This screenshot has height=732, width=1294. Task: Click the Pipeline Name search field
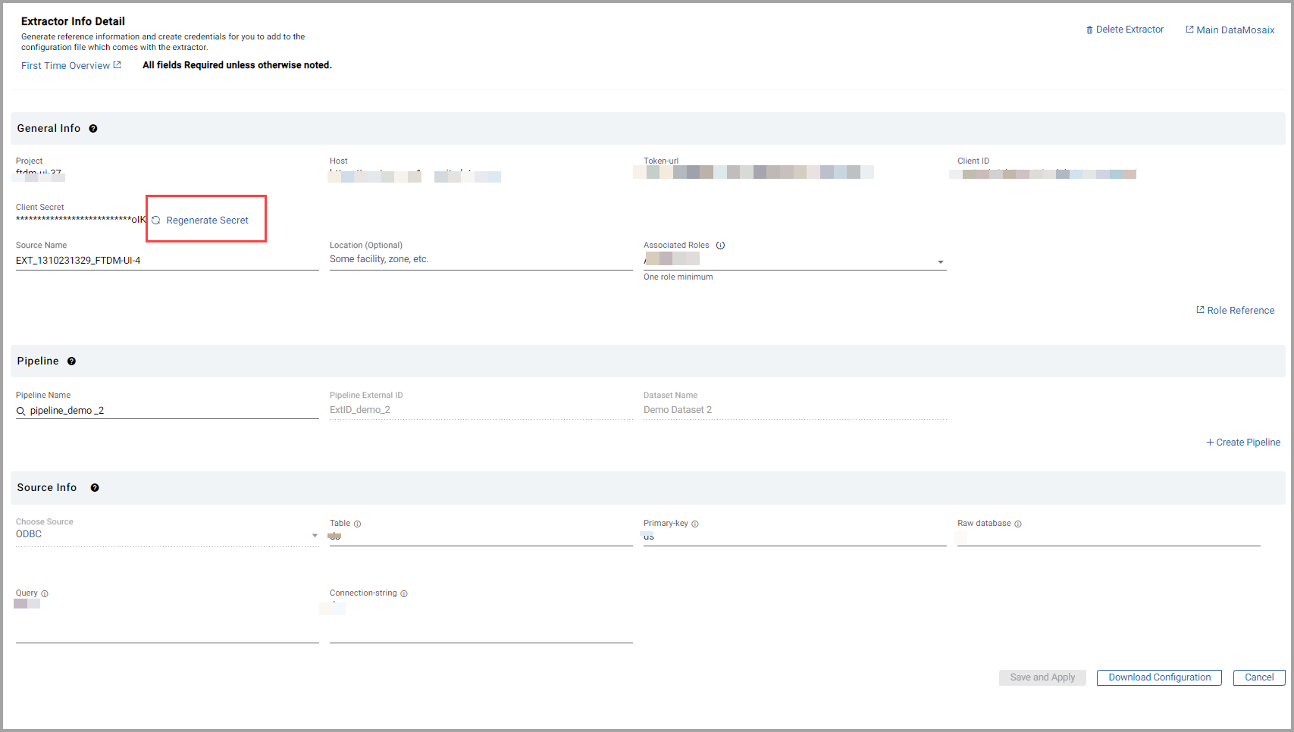point(171,411)
